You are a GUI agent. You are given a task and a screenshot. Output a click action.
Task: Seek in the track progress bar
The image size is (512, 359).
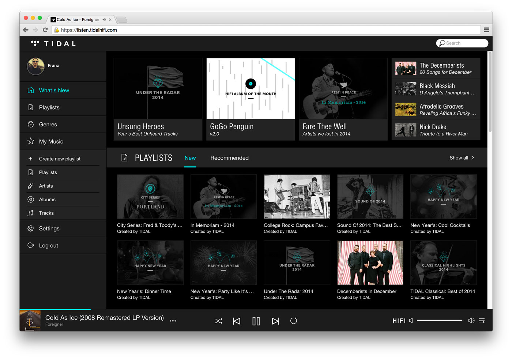coord(256,309)
